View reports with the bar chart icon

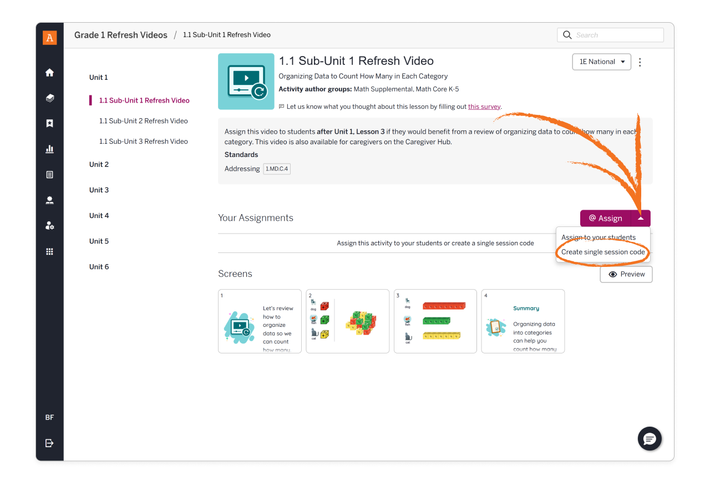pyautogui.click(x=49, y=149)
